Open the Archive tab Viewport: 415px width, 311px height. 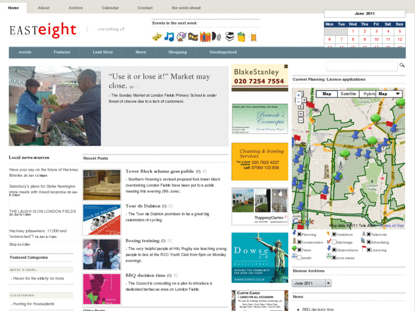[x=76, y=8]
